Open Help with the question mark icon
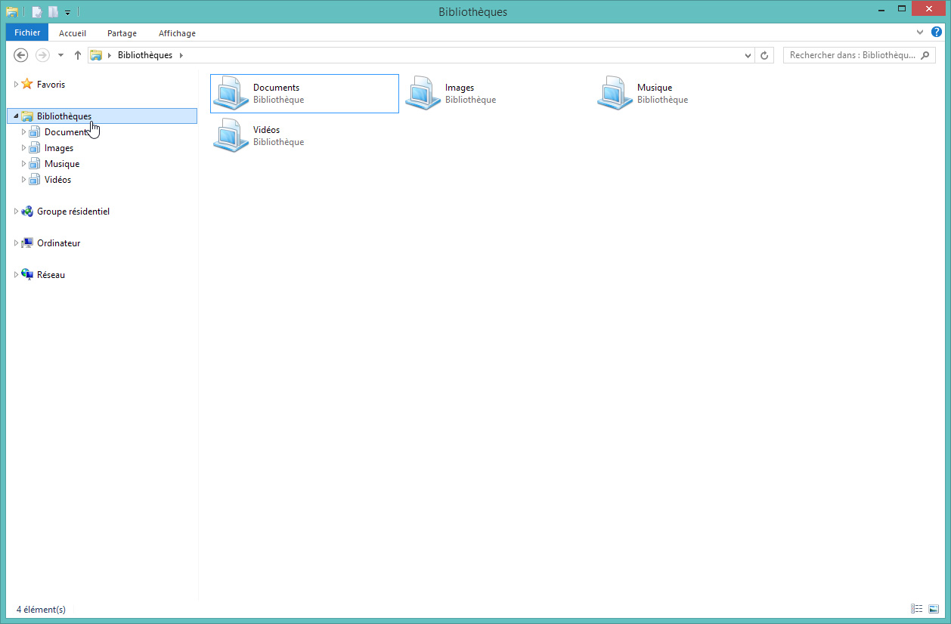951x624 pixels. [x=937, y=32]
